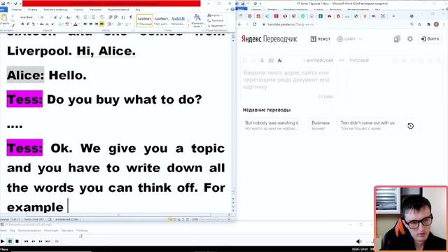Toggle Superscript formatting
Viewport: 448px width, 252px height.
pyautogui.click(x=52, y=24)
